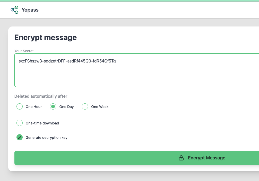
Task: Click the "One Week" label text
Action: click(x=100, y=107)
